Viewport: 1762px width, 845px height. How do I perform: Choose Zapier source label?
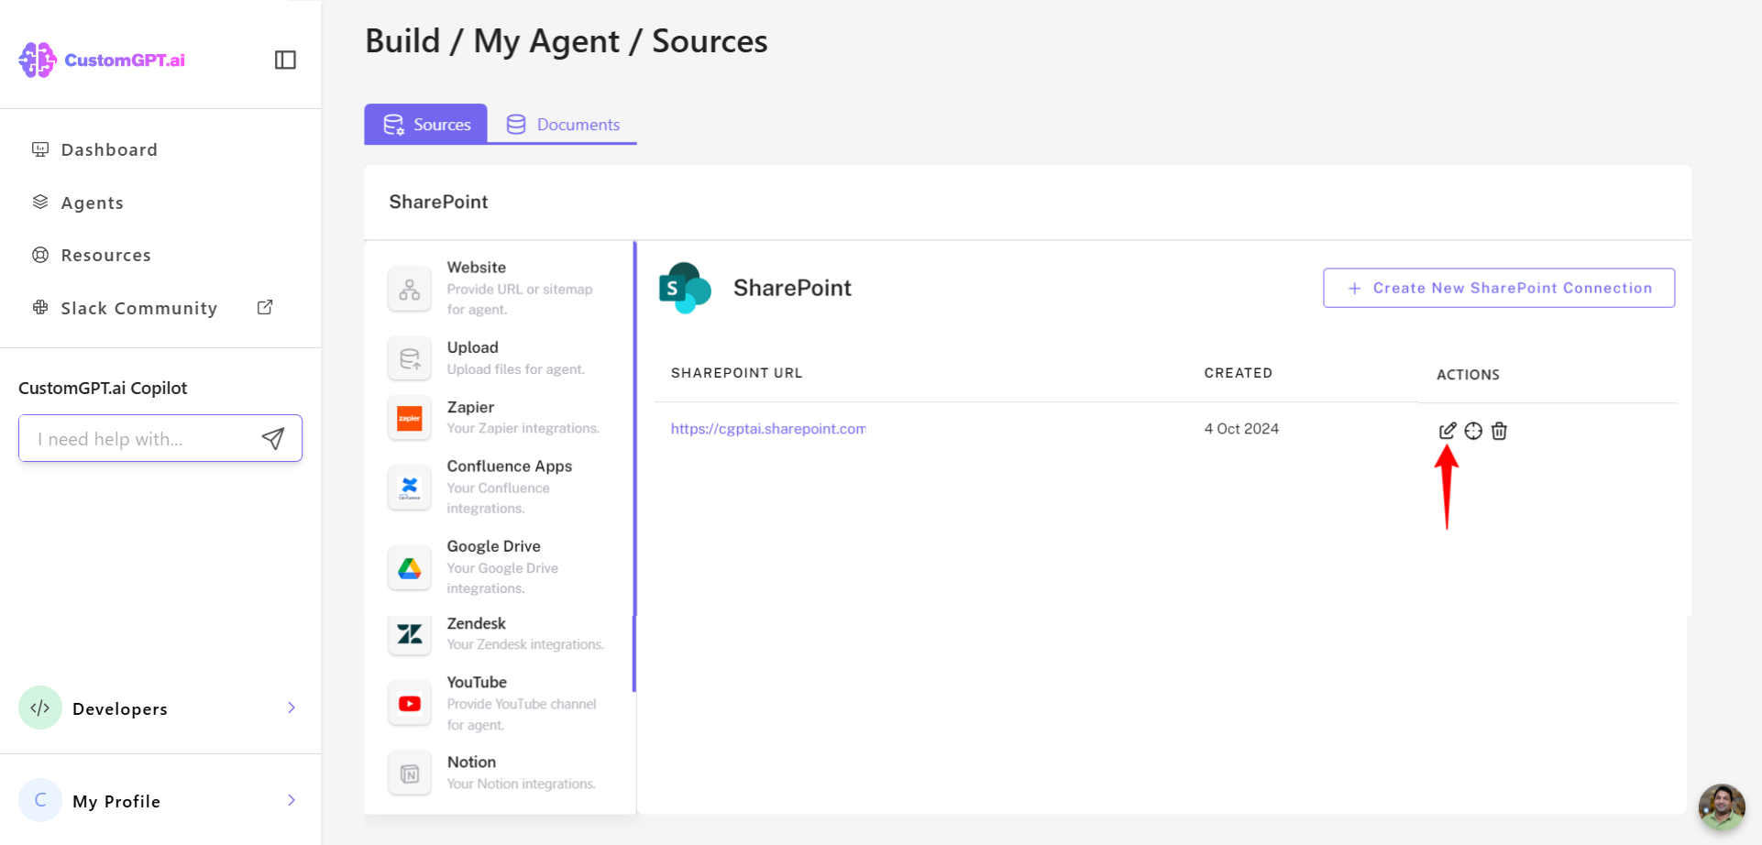pos(470,407)
